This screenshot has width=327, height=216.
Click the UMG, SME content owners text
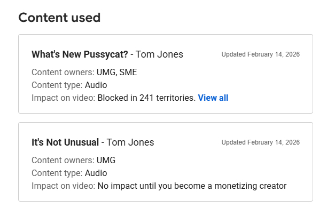tap(116, 73)
